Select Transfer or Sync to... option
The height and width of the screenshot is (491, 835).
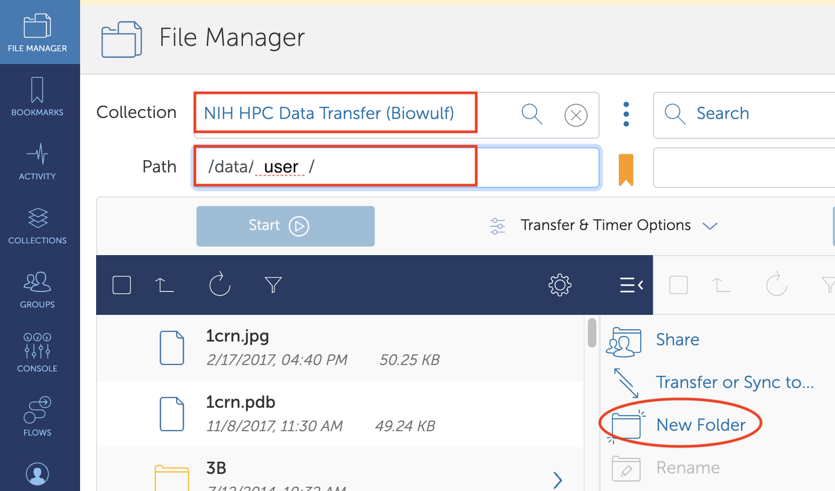point(734,382)
